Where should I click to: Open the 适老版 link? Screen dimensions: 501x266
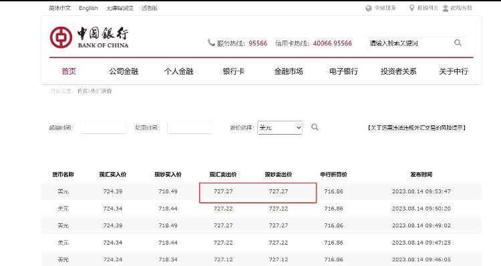click(x=150, y=8)
